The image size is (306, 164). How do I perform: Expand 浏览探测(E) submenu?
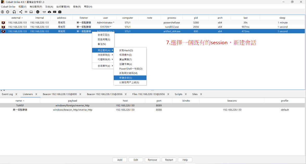click(103, 55)
